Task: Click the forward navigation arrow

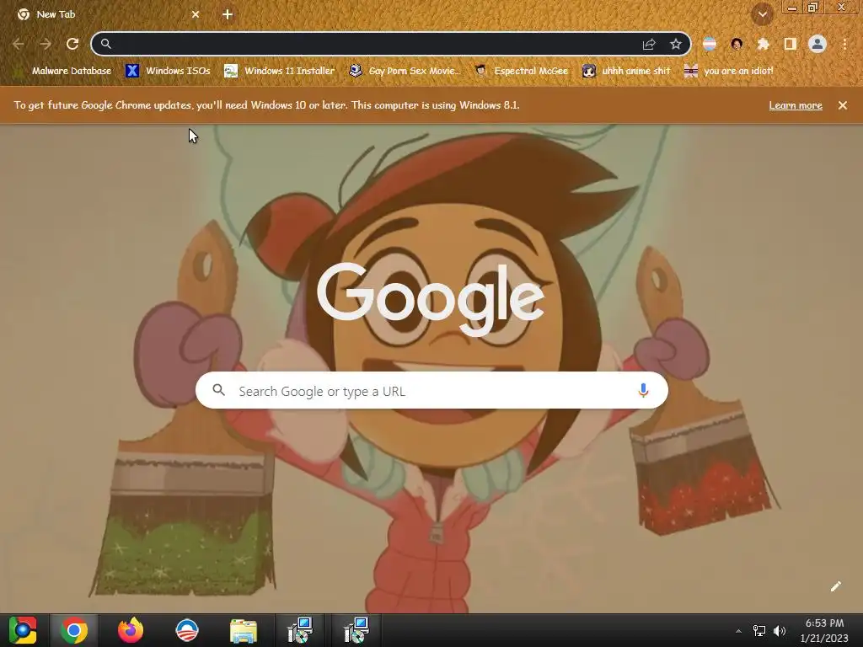Action: 46,44
